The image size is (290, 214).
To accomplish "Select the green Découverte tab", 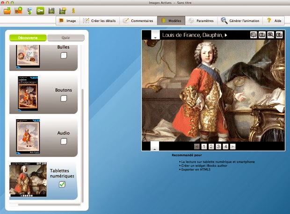I will tap(28, 38).
